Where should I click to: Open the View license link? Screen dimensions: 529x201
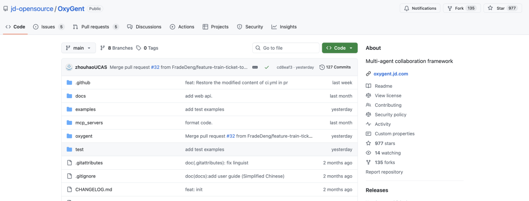click(388, 96)
